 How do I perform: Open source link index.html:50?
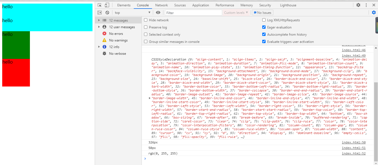[354, 142]
